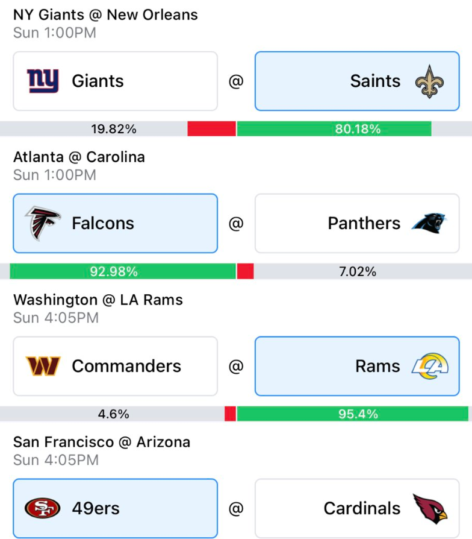Select the Saints team name
Image resolution: width=472 pixels, height=539 pixels.
point(375,81)
